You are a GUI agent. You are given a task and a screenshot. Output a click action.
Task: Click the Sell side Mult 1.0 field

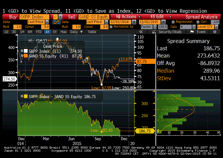(76, 27)
